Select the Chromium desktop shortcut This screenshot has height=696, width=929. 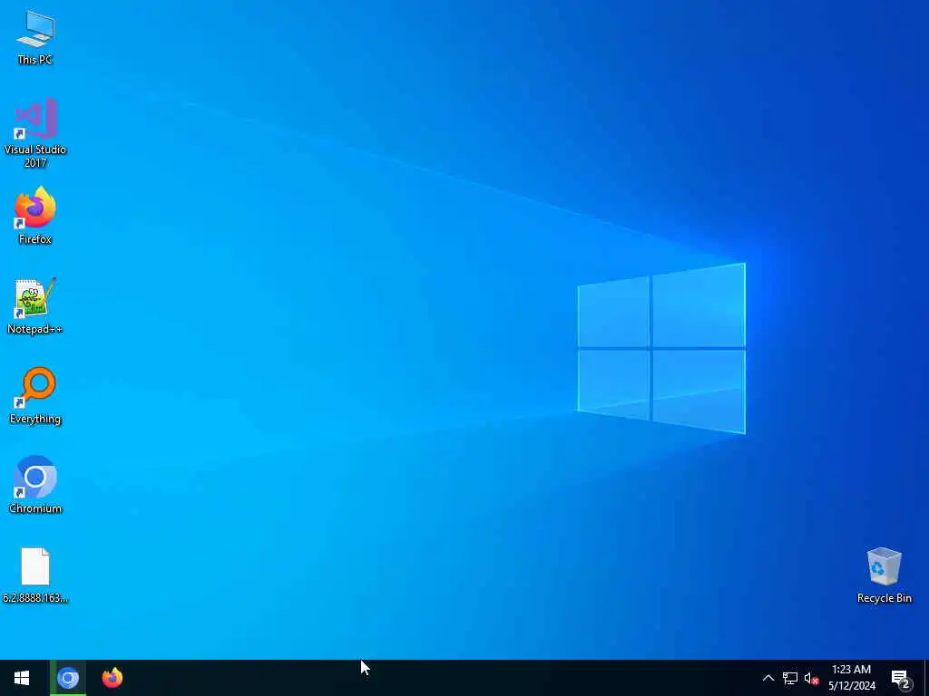35,485
